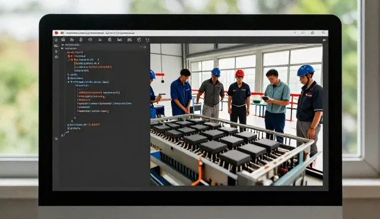Image resolution: width=380 pixels, height=219 pixels.
Task: Expand the first collapsed tree row in the code panel
Action: [62, 45]
